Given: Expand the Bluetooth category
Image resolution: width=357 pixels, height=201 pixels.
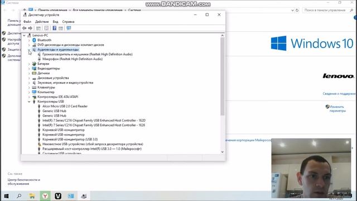Looking at the screenshot, I should pos(29,40).
